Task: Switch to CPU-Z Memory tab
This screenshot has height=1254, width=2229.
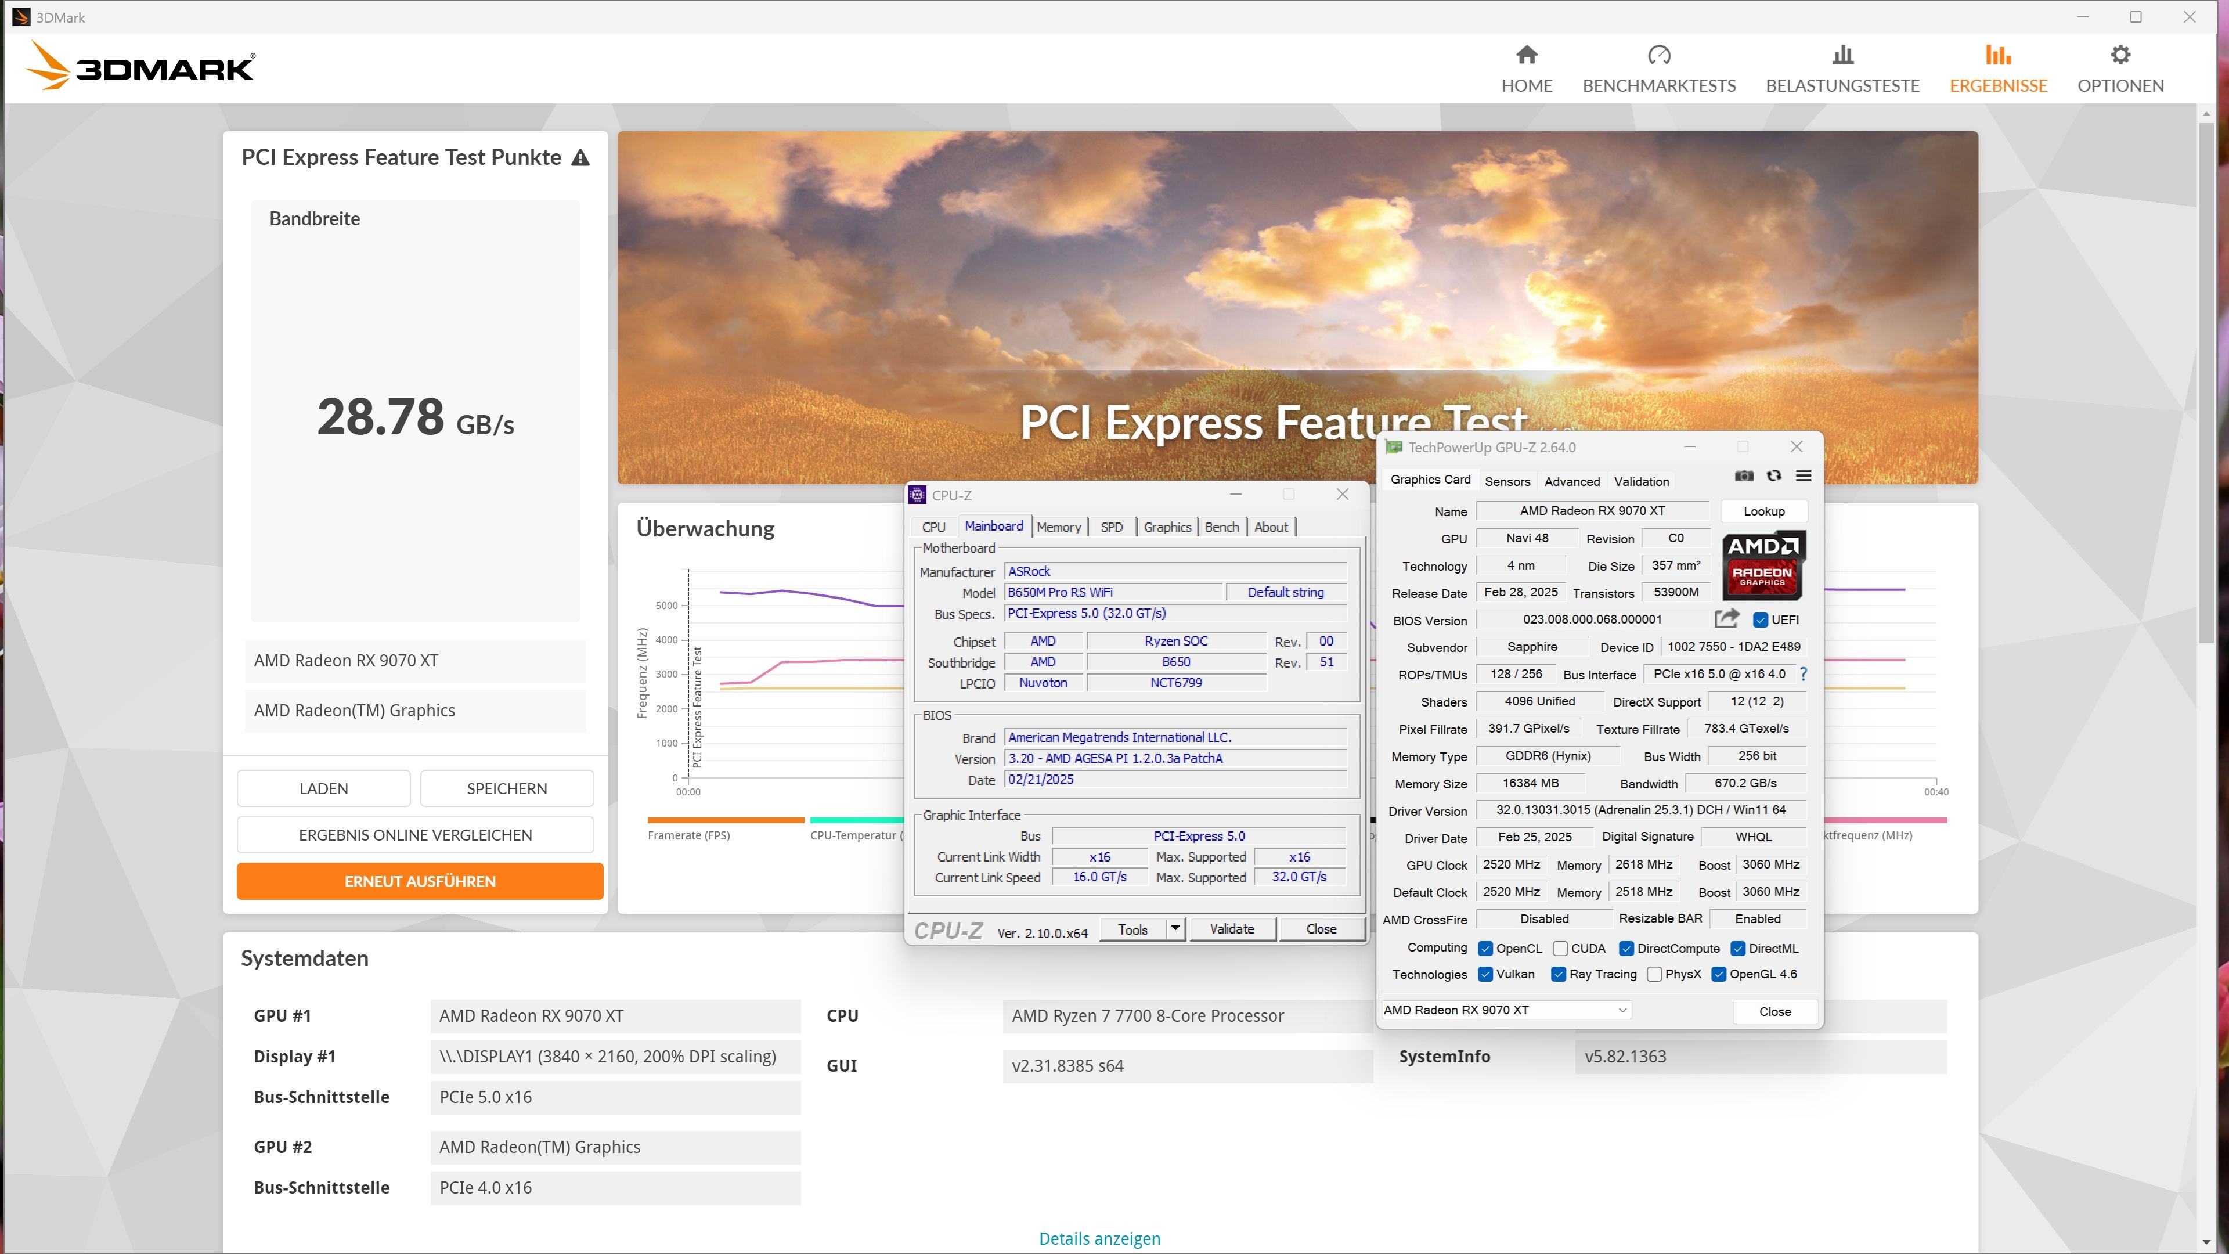Action: tap(1058, 527)
